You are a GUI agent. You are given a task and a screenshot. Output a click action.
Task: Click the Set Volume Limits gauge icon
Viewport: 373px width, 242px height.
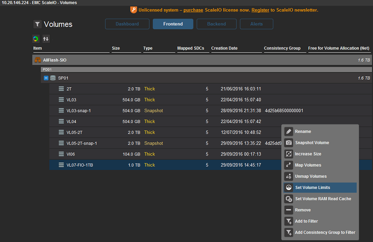coord(289,187)
